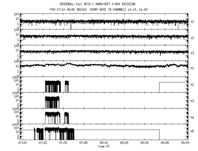The image size is (198, 151).
Task: Click the 08:00 time axis label
Action: pyautogui.click(x=104, y=143)
